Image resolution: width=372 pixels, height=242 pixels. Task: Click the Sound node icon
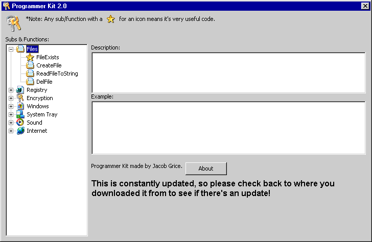click(20, 123)
